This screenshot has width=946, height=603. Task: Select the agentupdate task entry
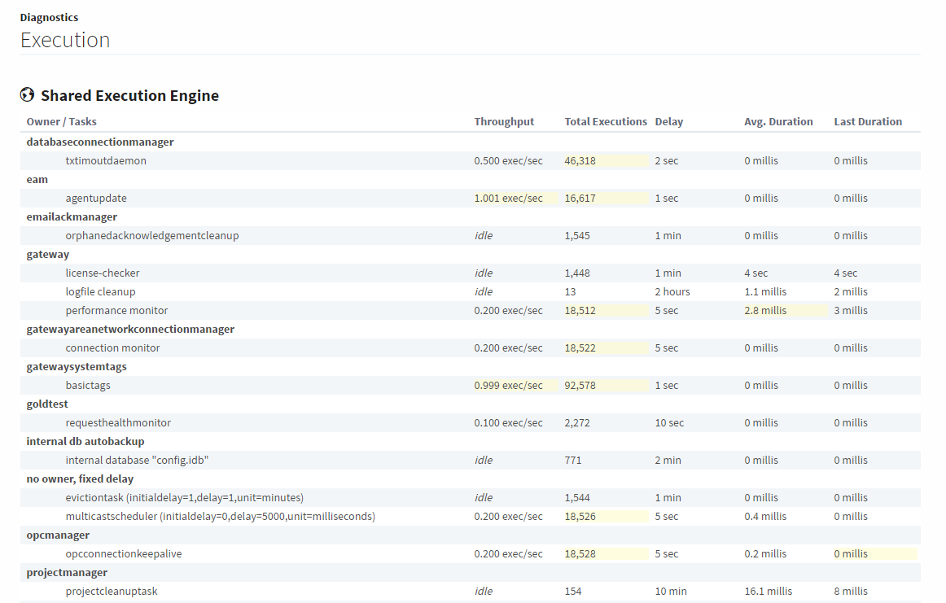tap(96, 199)
